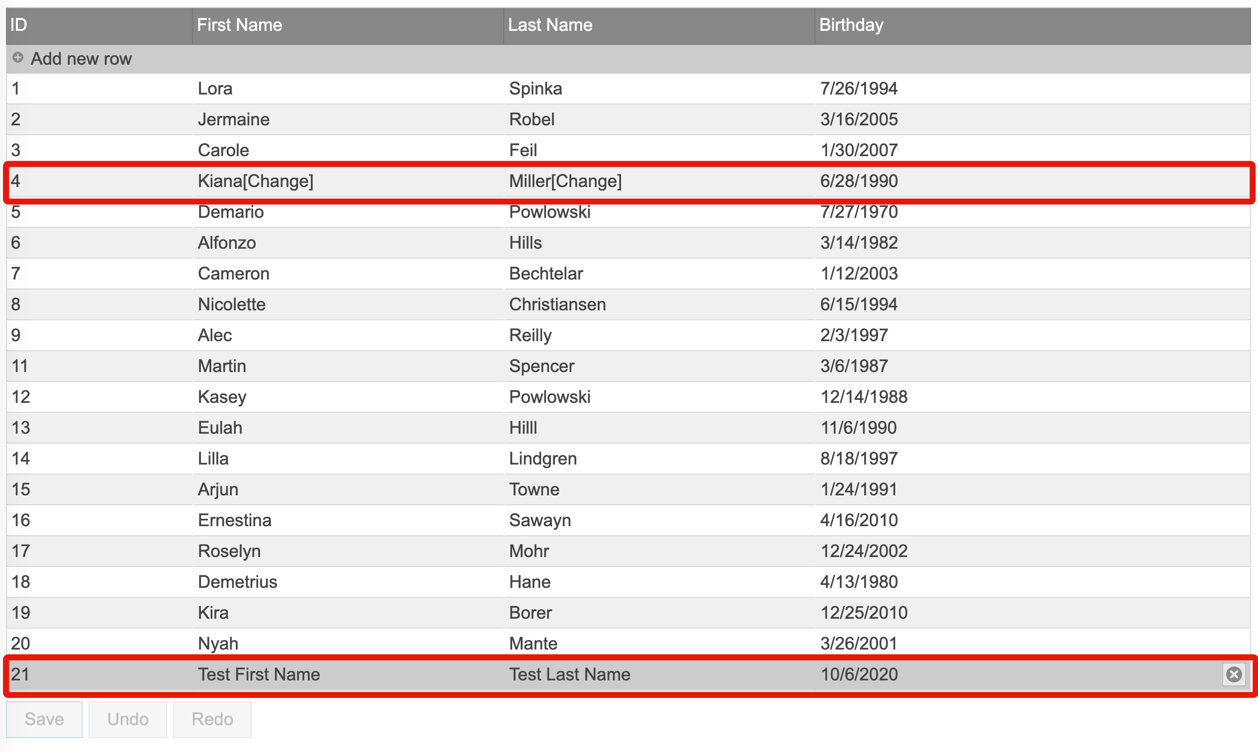Click the Add new row label

click(81, 59)
